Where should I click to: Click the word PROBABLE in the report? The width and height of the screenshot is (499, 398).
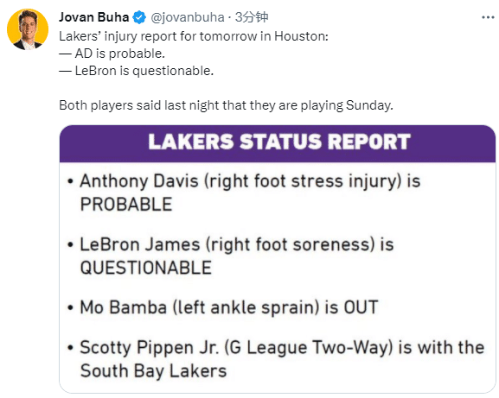[x=126, y=205]
